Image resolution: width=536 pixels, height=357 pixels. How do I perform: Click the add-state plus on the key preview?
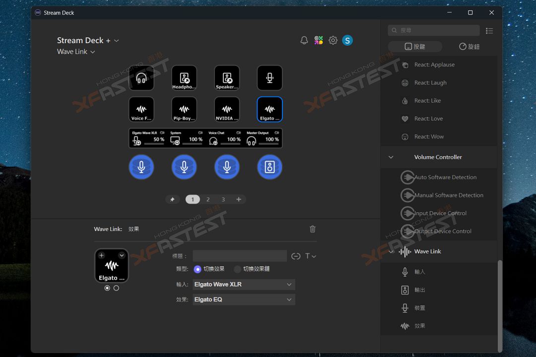[102, 255]
